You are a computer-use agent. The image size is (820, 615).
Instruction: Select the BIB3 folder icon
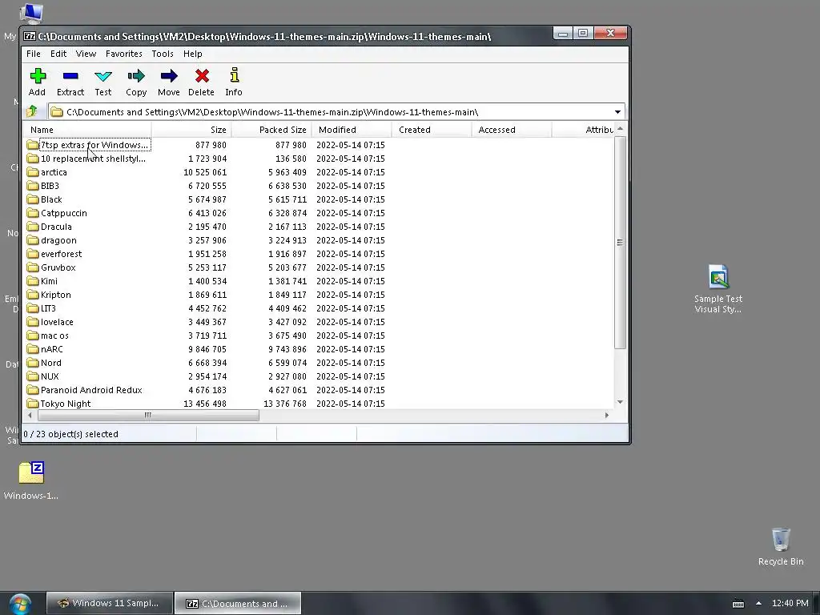(33, 186)
